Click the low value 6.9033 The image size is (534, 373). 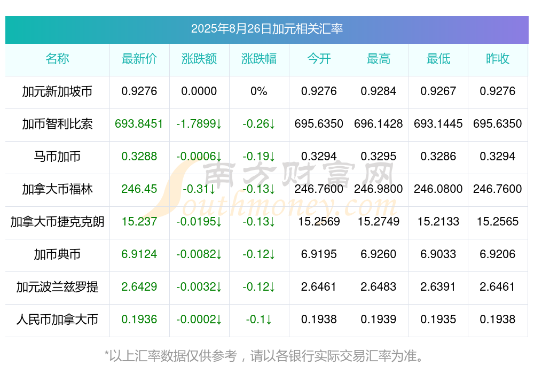(x=438, y=254)
